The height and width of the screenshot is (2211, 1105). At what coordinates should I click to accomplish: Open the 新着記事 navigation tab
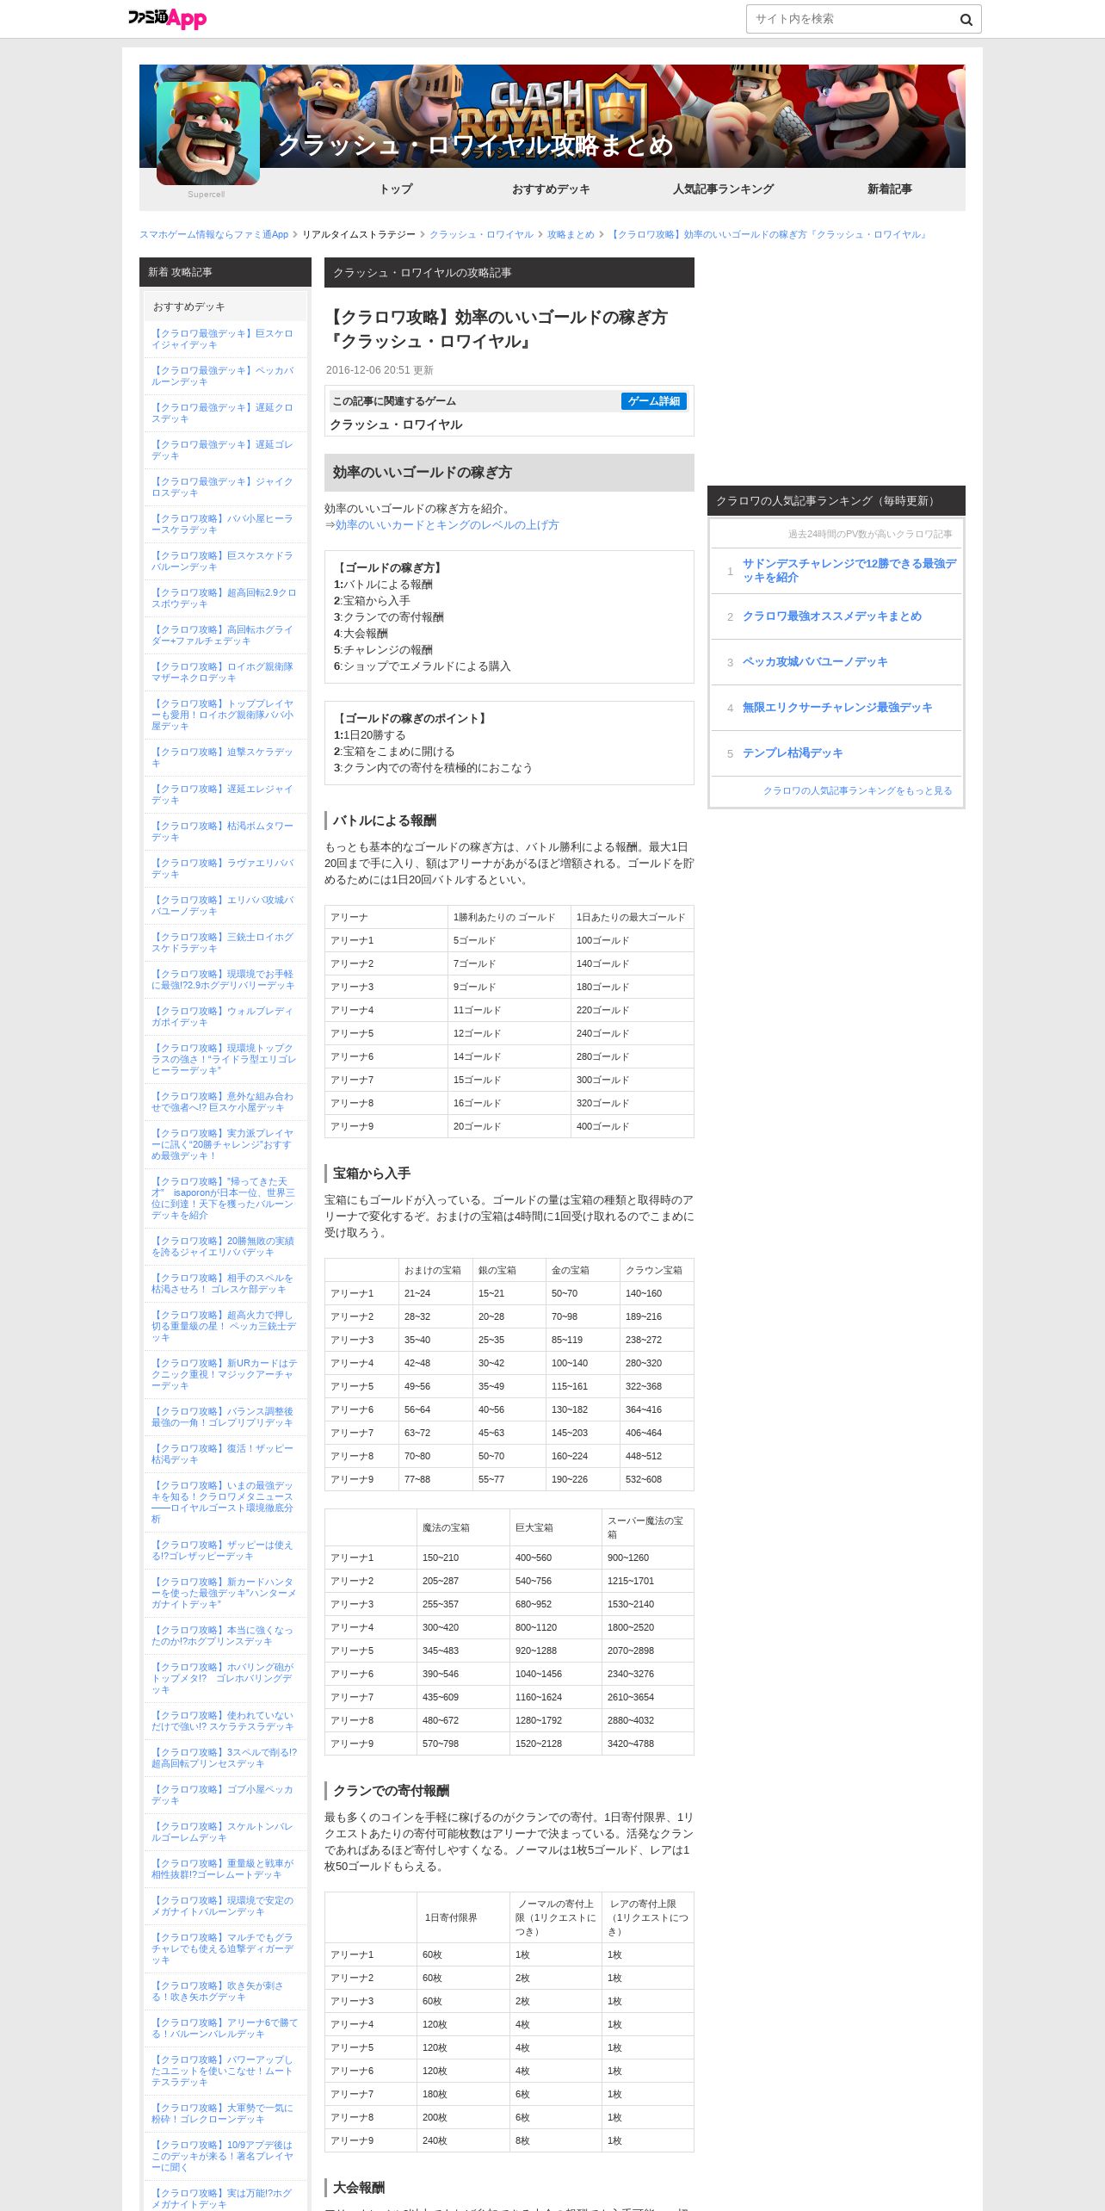889,189
